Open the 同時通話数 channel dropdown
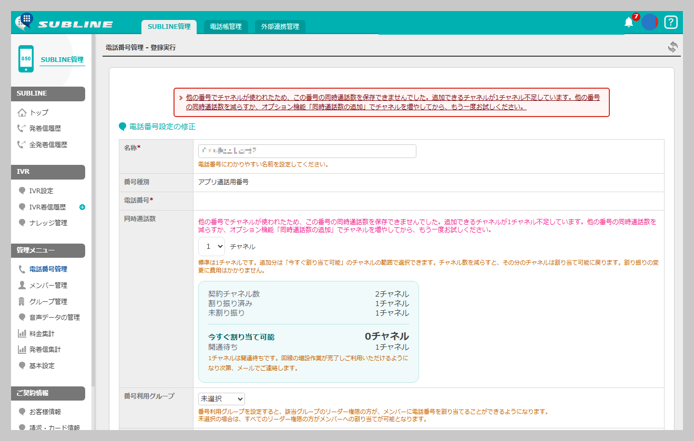694x441 pixels. [x=211, y=246]
